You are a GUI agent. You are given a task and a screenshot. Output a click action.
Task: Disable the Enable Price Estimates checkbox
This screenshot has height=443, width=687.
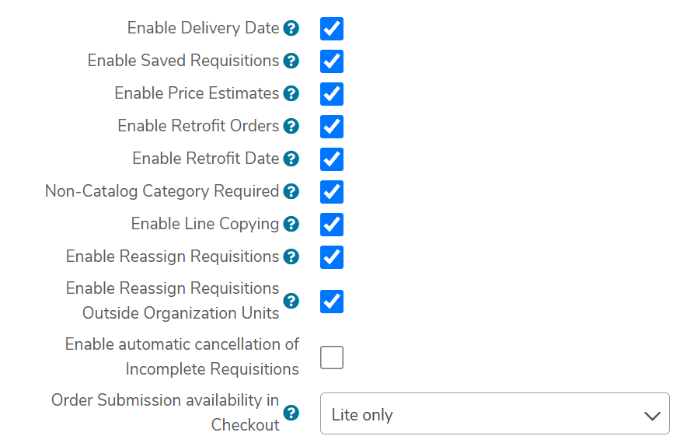coord(332,94)
